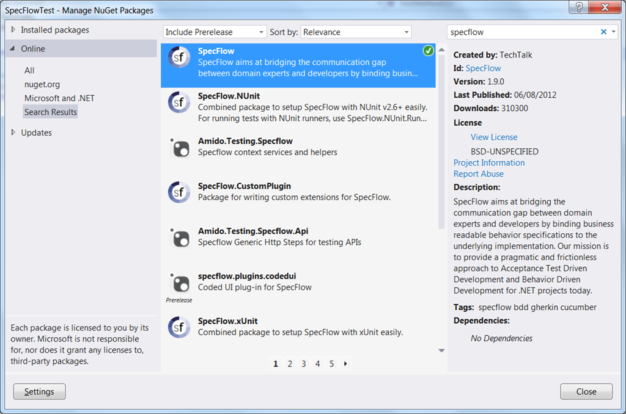Click the tags specflow bdd gherkin cucumber

pyautogui.click(x=537, y=307)
